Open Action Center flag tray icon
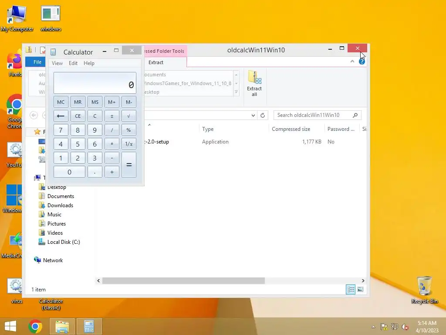 [x=384, y=327]
